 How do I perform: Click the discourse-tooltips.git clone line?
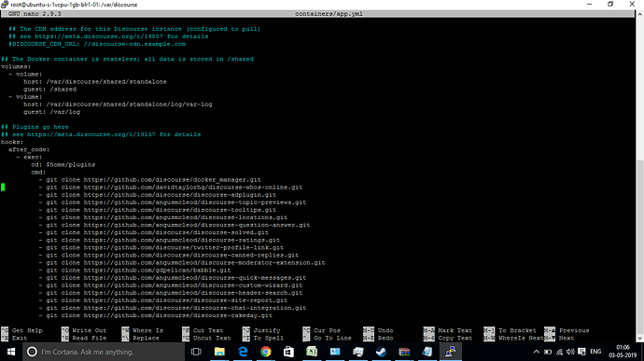point(158,210)
